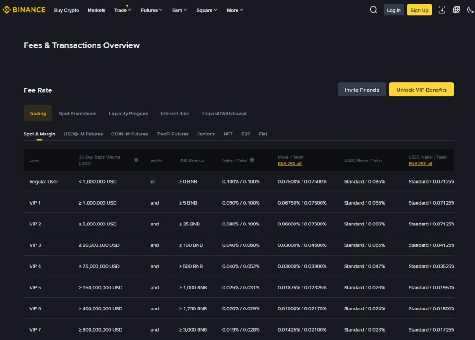Screen dimensions: 475x340
Task: Click BNB 25% off link under USDC Maker / Taker
Action: [x=420, y=164]
